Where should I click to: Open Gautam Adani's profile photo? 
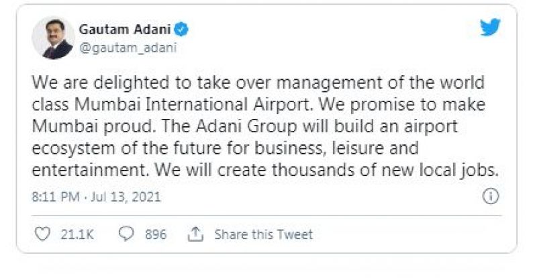[x=53, y=38]
